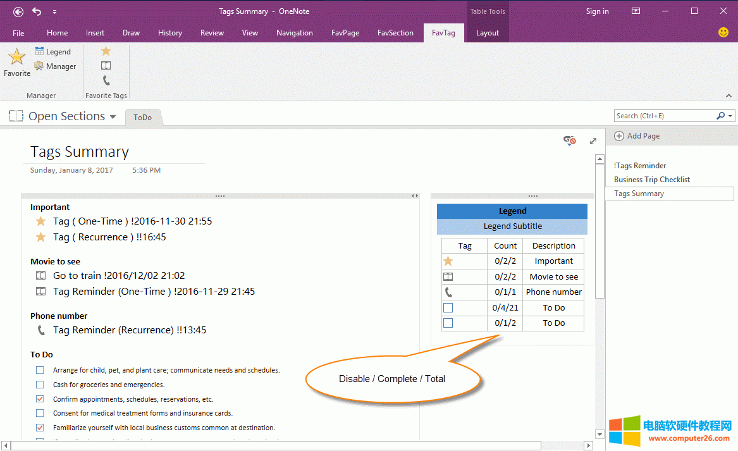Open the tag Manager tool

pyautogui.click(x=55, y=66)
